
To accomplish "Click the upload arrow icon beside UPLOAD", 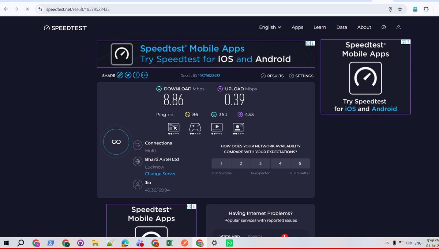I will pos(220,89).
